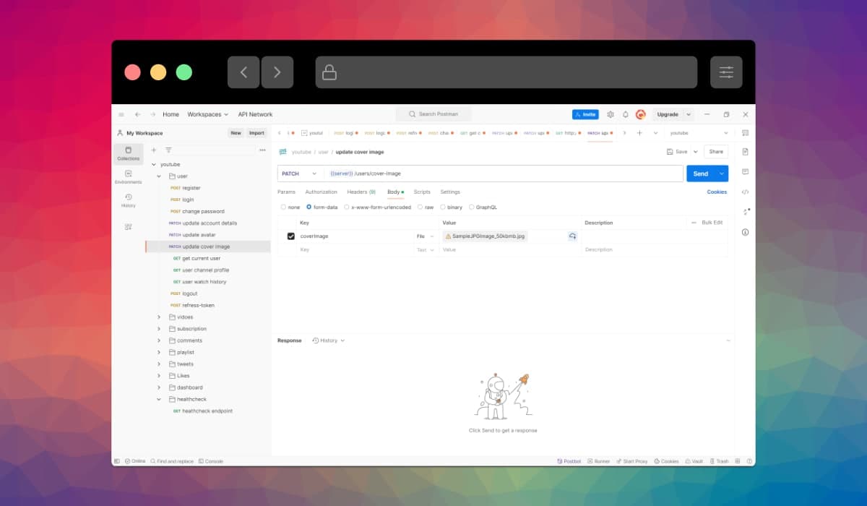Viewport: 867px width, 506px height.
Task: Switch to the Params tab
Action: point(286,192)
